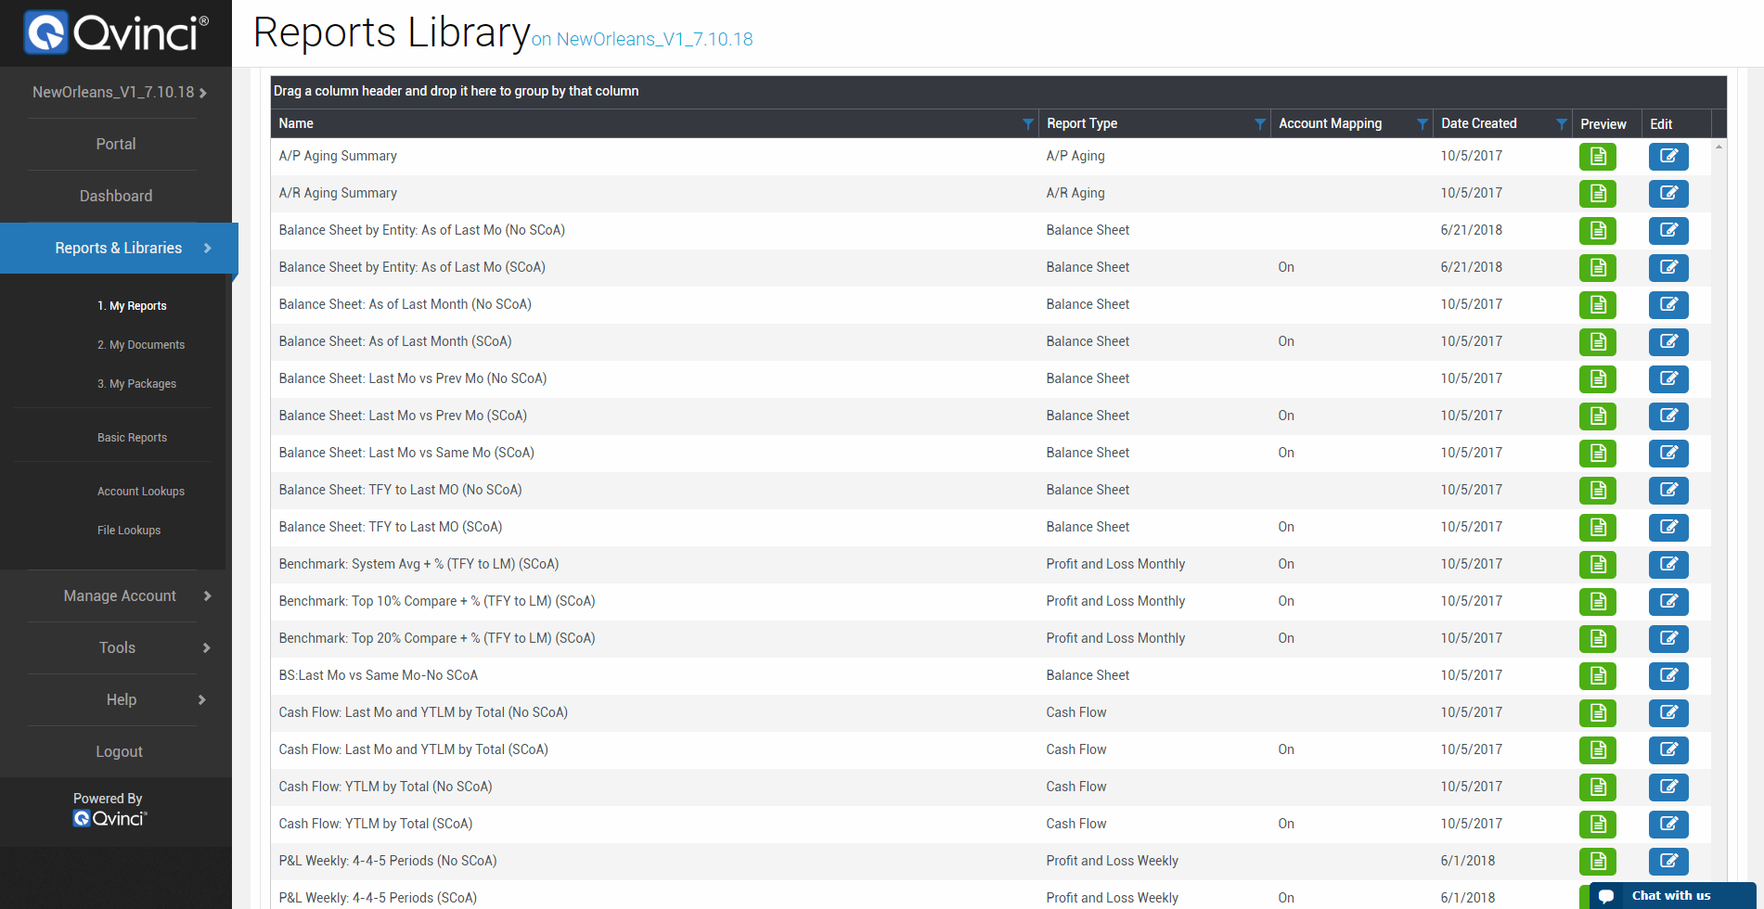The width and height of the screenshot is (1764, 909).
Task: Edit the A/R Aging Summary report
Action: pyautogui.click(x=1667, y=194)
